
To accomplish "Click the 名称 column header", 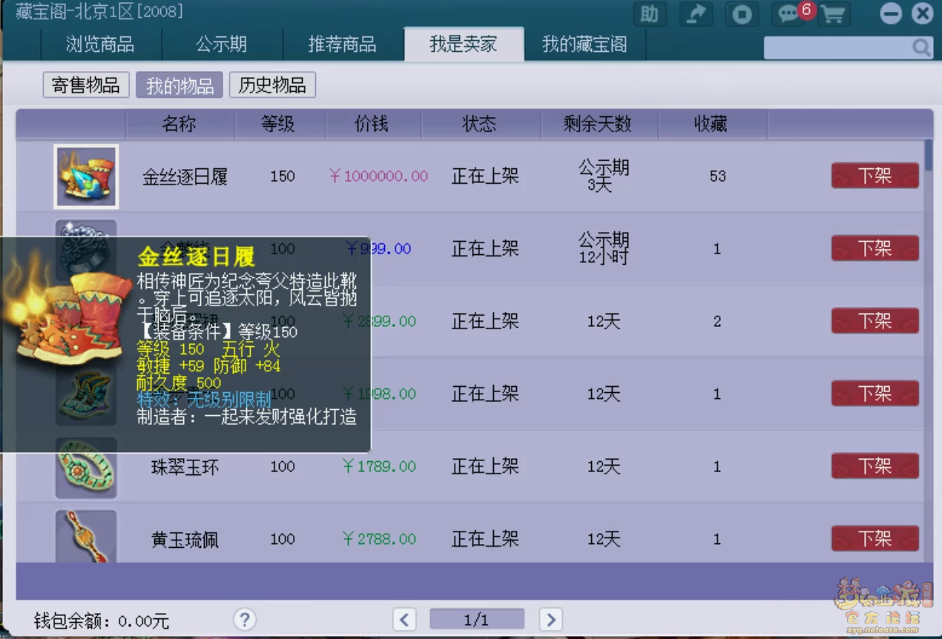I will (x=179, y=124).
